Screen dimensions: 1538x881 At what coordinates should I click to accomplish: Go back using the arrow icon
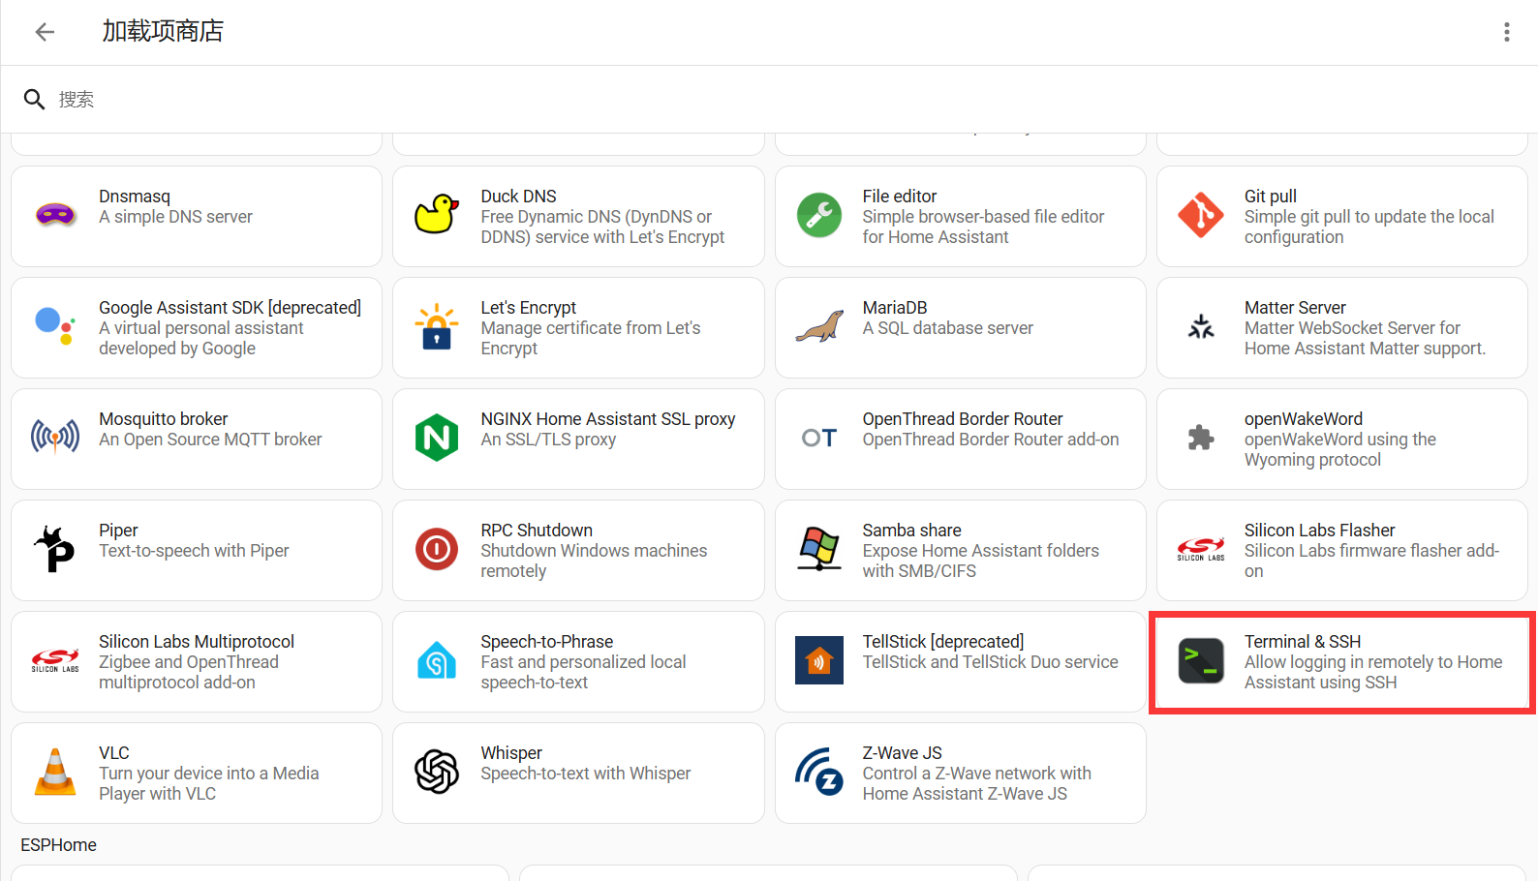(45, 32)
